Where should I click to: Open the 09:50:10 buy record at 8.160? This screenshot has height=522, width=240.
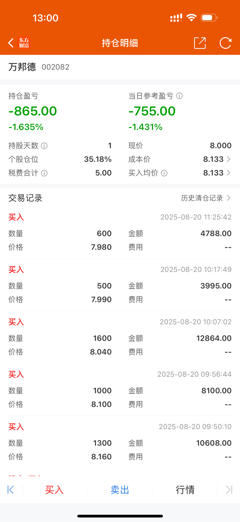120,442
